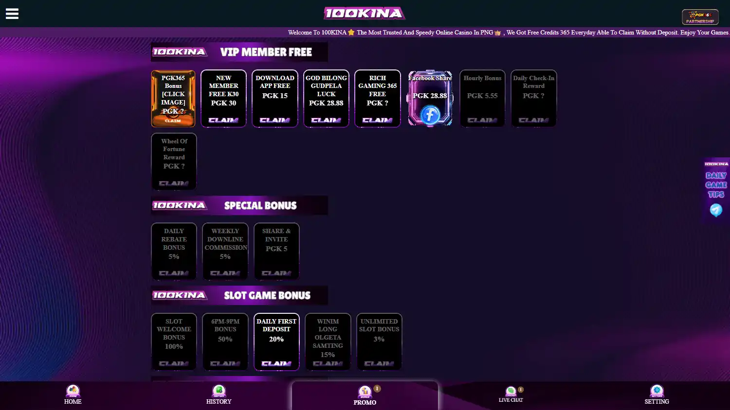Image resolution: width=730 pixels, height=410 pixels.
Task: Open the hamburger menu
Action: coord(12,14)
